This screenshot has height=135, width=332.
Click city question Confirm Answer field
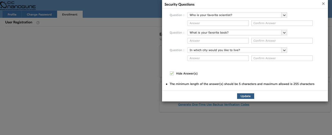282,58
